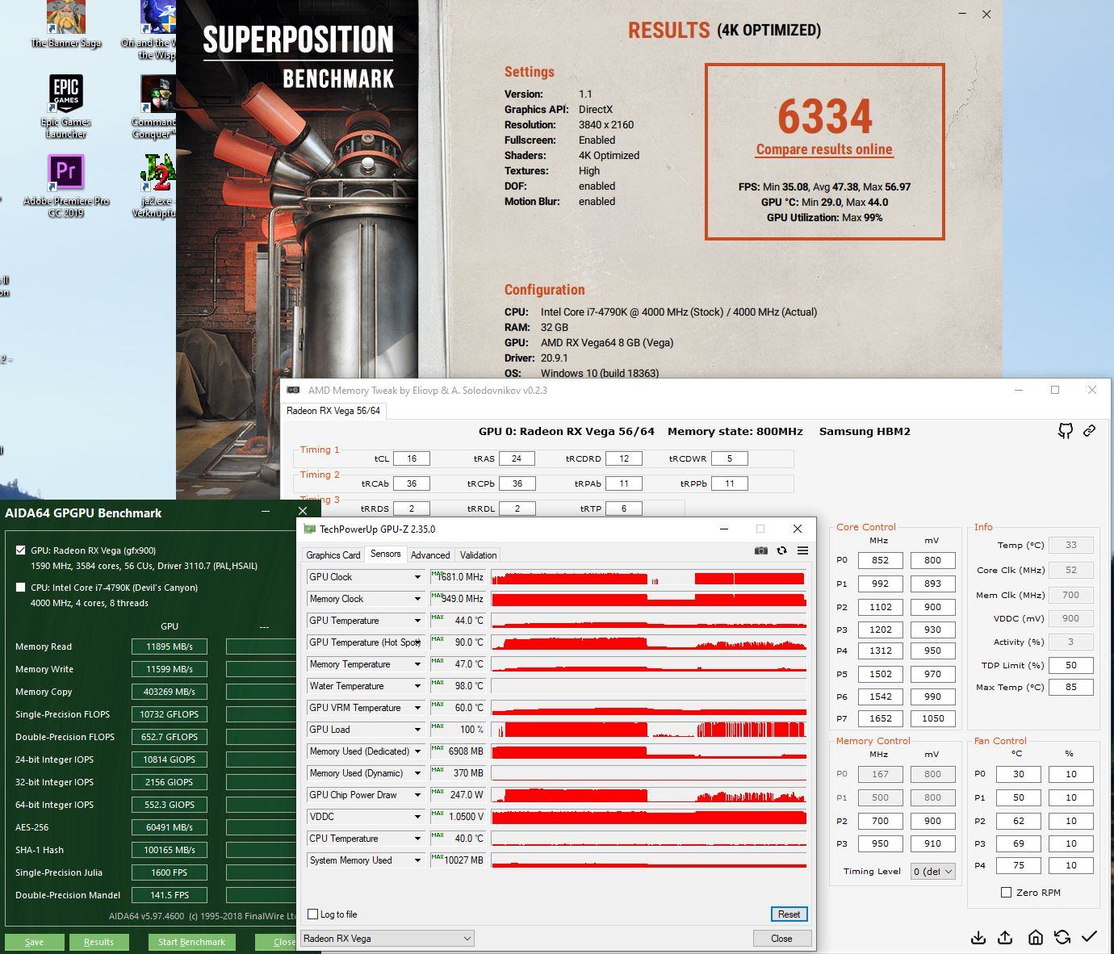Click the download/load icon in AMD Memory Tweak
1114x954 pixels.
click(x=978, y=937)
